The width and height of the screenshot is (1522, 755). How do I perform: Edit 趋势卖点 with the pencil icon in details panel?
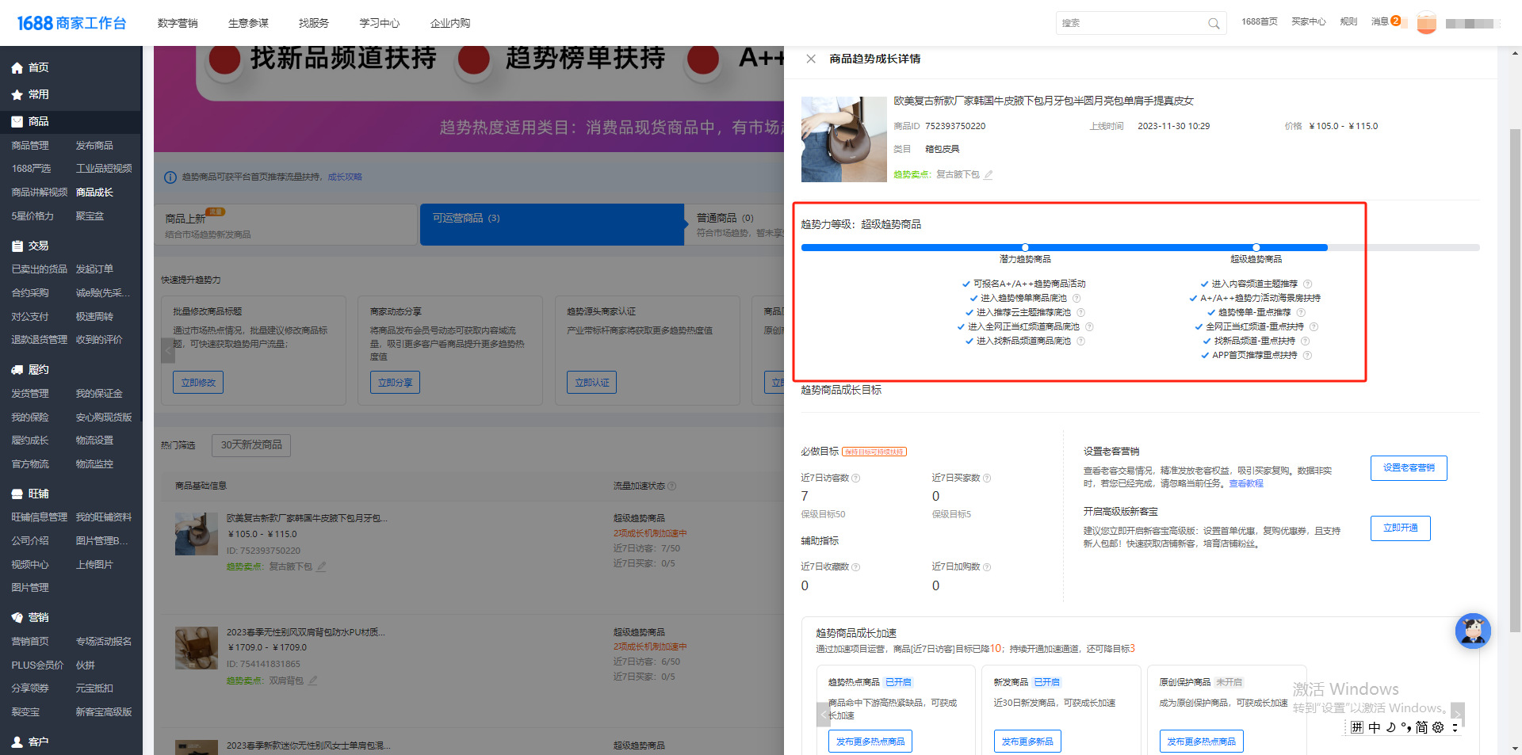[989, 175]
